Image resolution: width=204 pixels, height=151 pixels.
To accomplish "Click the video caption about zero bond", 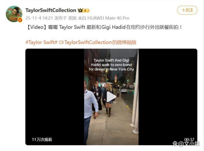I will (111, 65).
